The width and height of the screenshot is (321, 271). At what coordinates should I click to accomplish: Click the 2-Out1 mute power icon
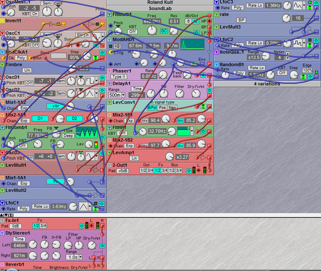189,170
